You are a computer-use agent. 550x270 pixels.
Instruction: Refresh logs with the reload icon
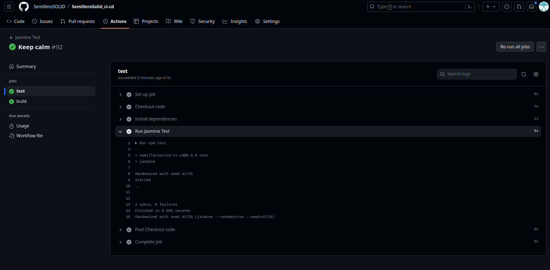pyautogui.click(x=524, y=74)
